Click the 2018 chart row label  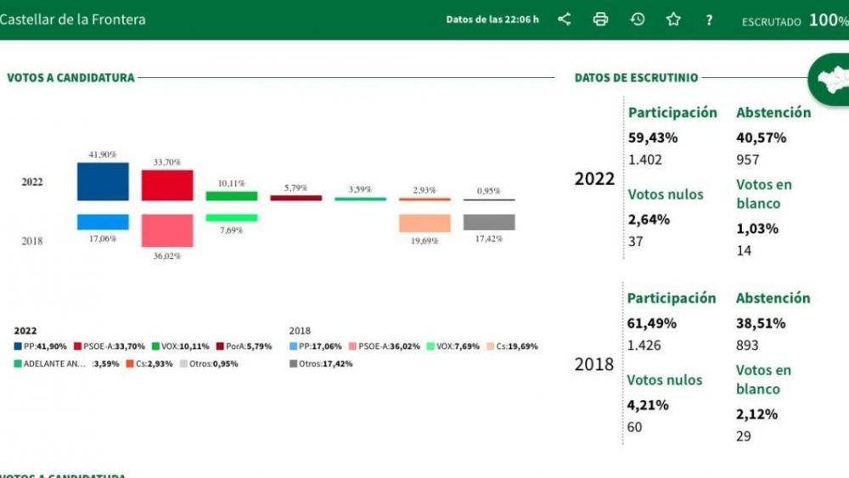32,241
